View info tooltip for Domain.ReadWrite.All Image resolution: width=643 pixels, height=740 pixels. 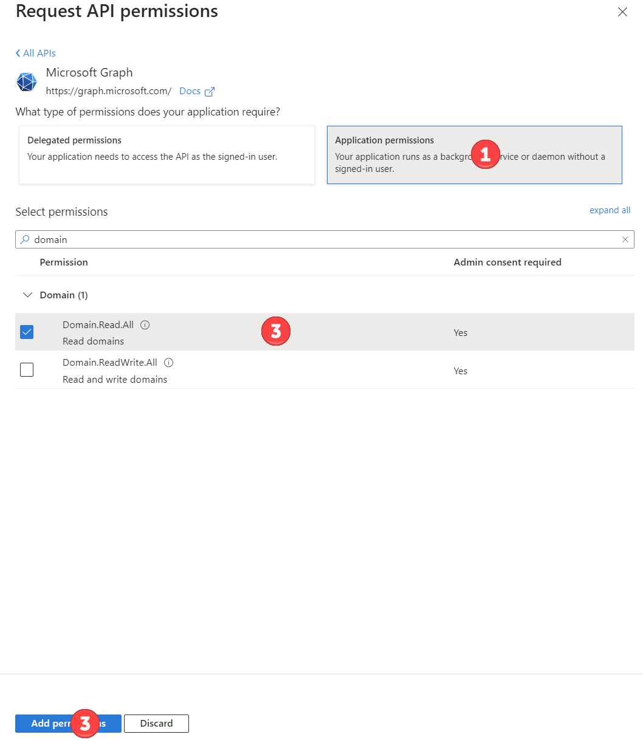tap(168, 362)
